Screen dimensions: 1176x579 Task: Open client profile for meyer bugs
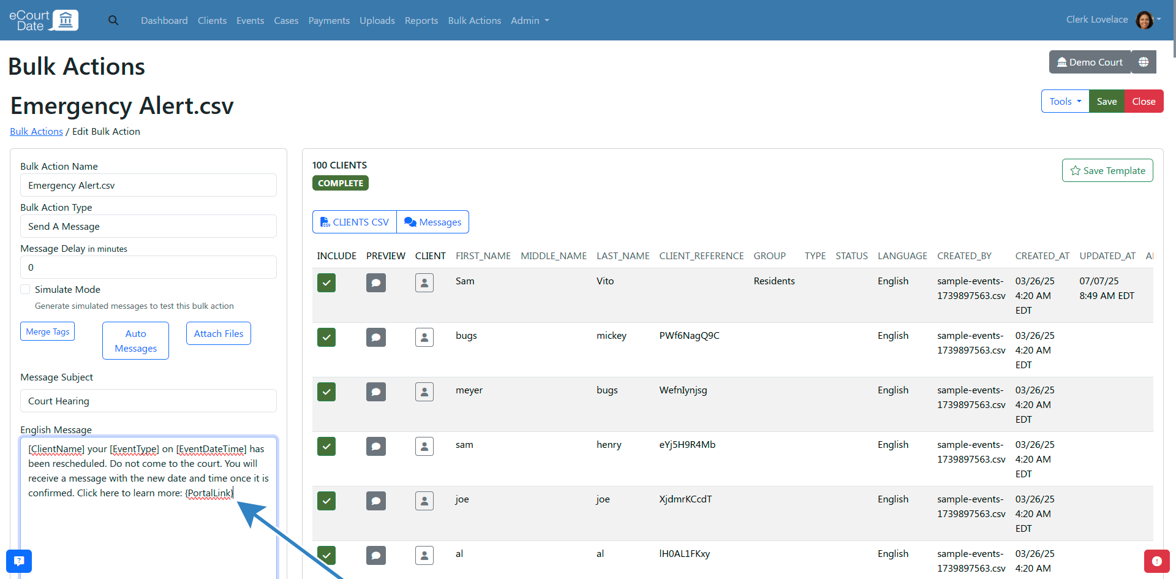pyautogui.click(x=424, y=392)
